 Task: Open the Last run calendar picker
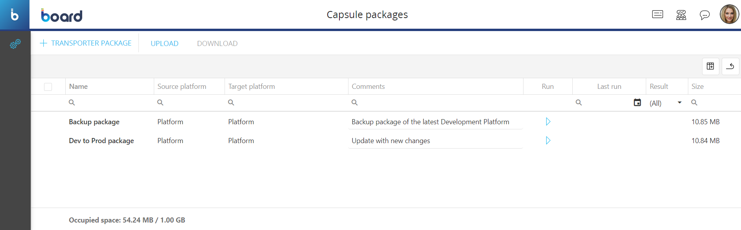637,103
